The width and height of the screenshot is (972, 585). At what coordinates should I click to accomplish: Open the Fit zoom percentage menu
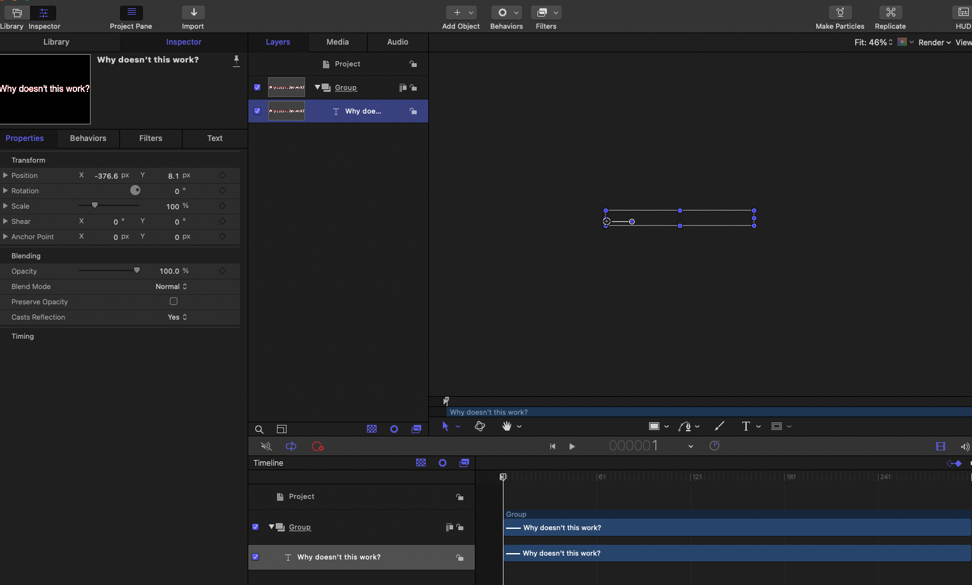[873, 42]
